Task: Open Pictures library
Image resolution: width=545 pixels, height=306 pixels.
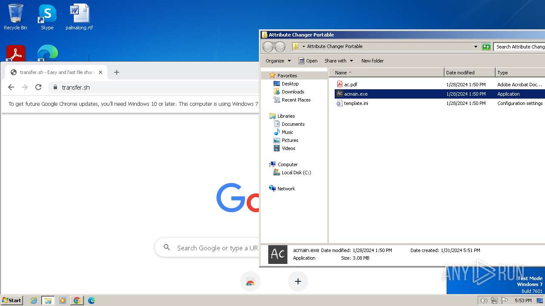Action: 290,140
